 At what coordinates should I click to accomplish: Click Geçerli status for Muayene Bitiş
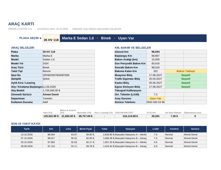186,75
